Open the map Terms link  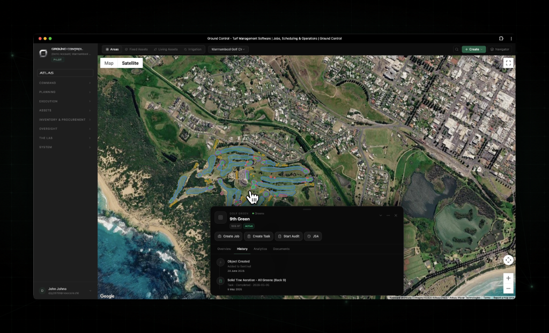click(487, 298)
